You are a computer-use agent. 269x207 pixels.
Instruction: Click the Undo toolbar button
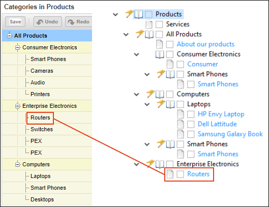point(48,22)
